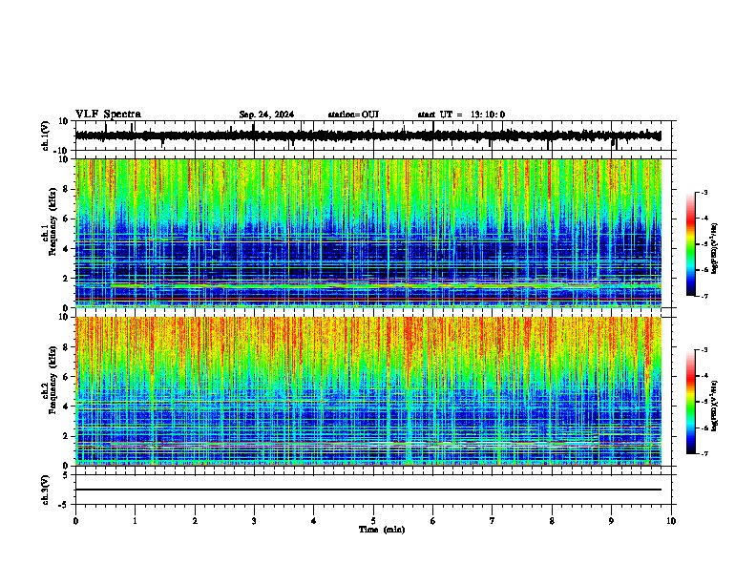Screen dimensions: 756x584
Task: Click the "8" kHz tick on the ch.1 frequency axis
Action: (x=67, y=189)
